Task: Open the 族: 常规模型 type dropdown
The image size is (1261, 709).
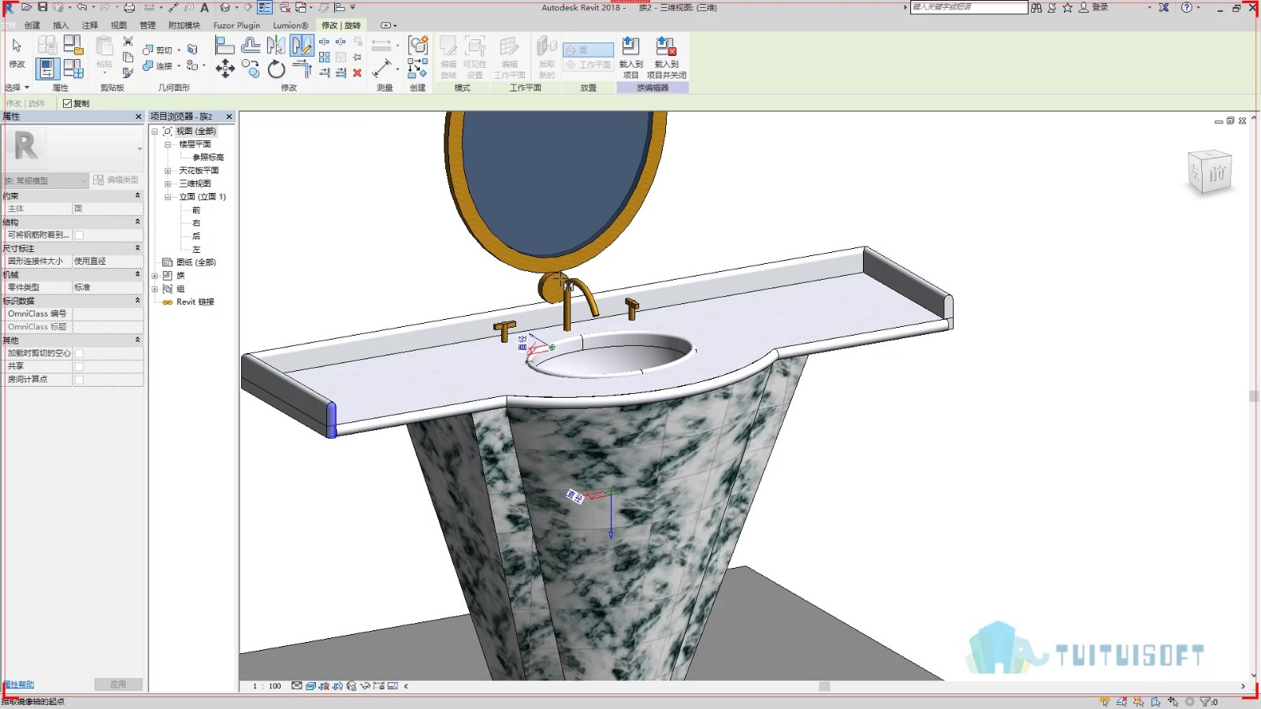Action: point(45,180)
